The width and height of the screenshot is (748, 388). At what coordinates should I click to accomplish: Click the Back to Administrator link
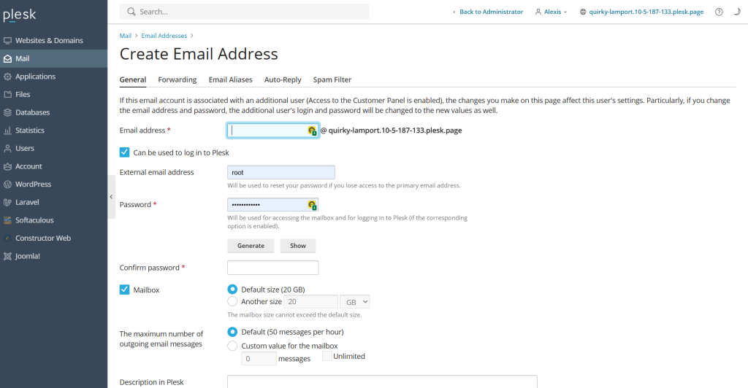[492, 12]
